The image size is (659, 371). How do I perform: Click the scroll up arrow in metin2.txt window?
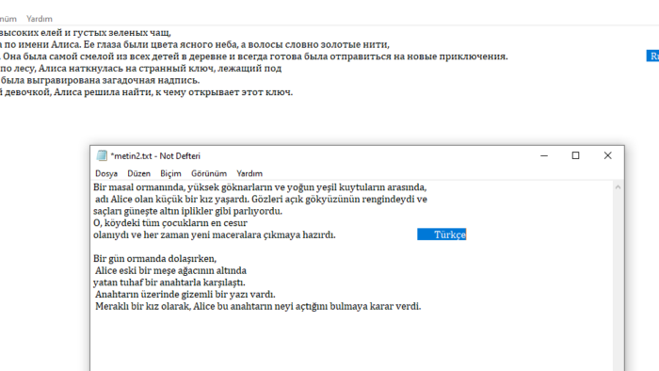(x=618, y=187)
